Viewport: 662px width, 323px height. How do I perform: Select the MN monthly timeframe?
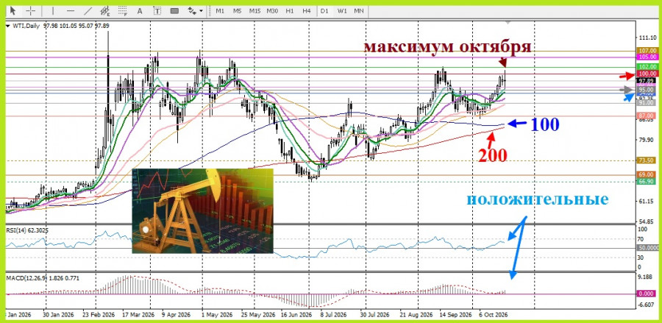click(359, 11)
